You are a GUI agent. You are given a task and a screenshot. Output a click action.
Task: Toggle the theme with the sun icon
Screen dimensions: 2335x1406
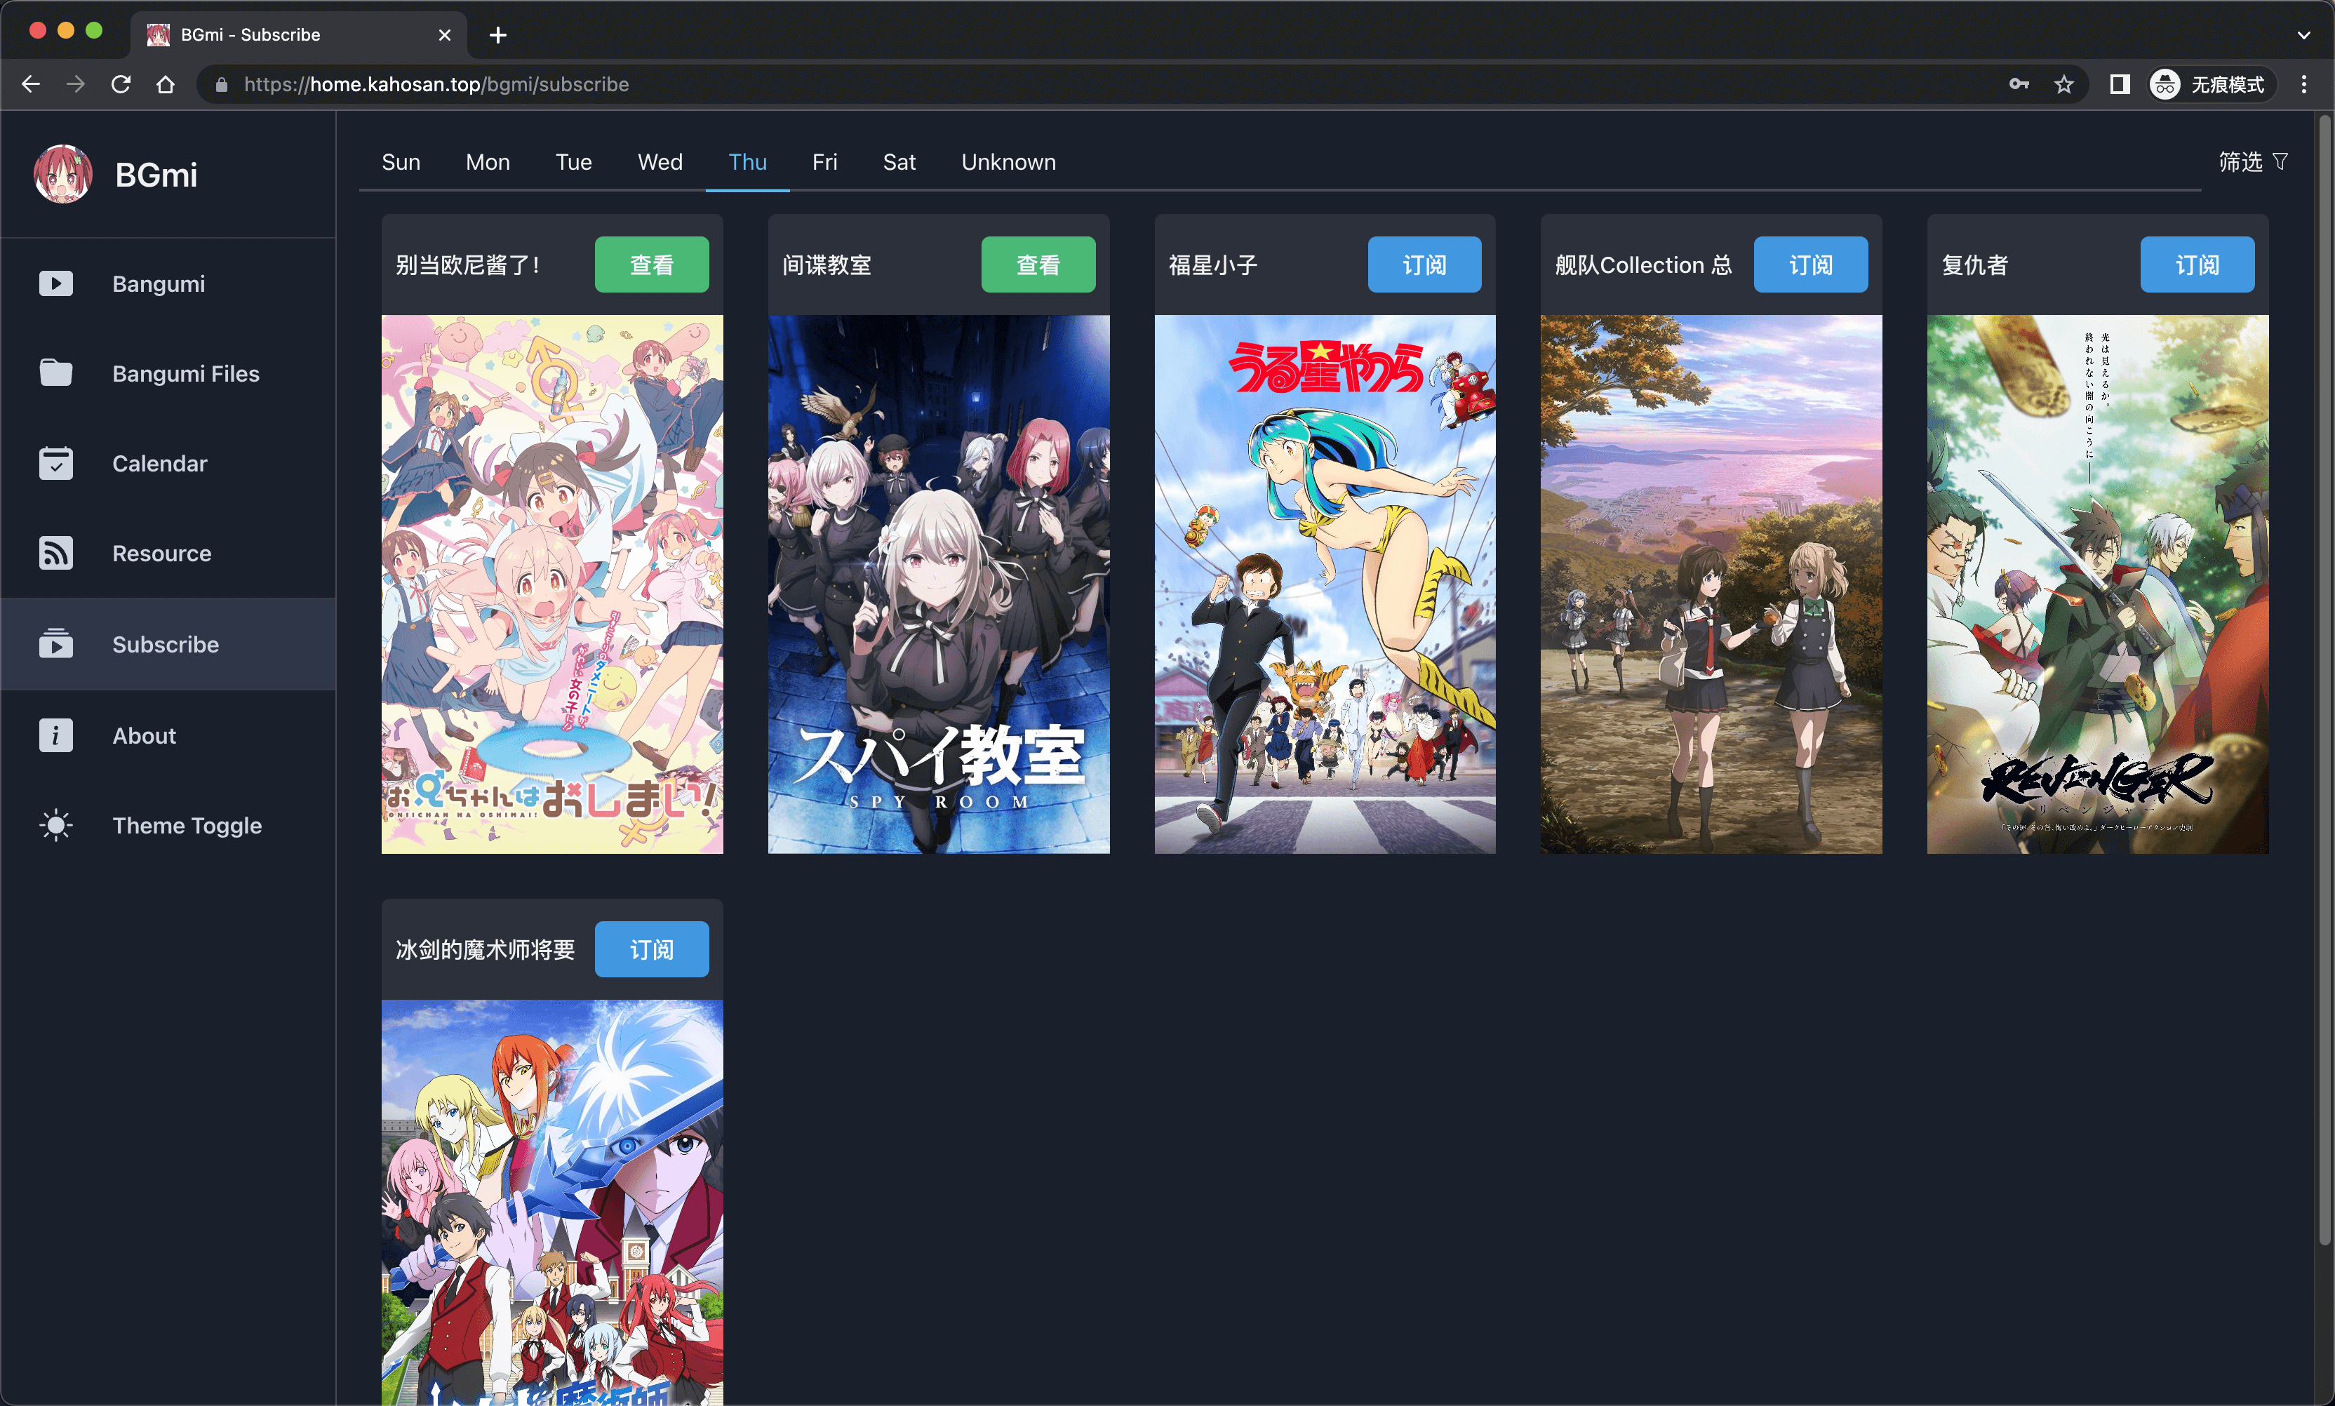(x=56, y=825)
